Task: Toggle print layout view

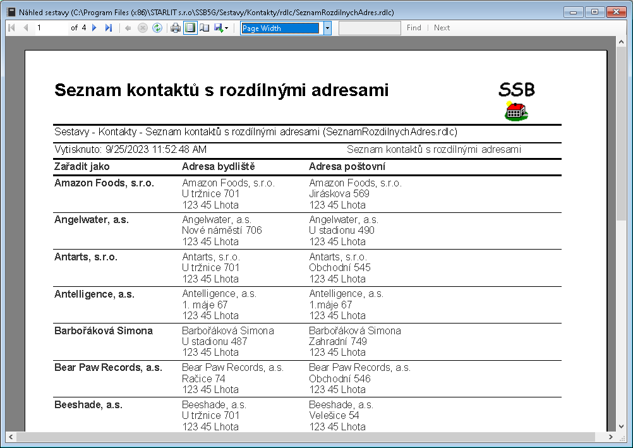Action: click(x=190, y=28)
